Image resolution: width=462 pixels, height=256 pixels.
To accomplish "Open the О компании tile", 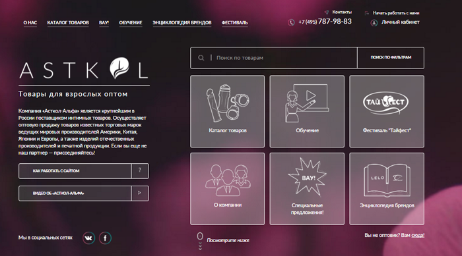I will (228, 189).
